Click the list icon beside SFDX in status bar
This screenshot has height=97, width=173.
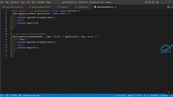click(x=20, y=95)
